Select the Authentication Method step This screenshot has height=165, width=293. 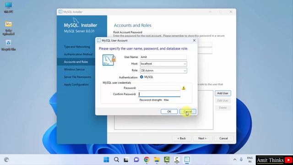pyautogui.click(x=78, y=54)
